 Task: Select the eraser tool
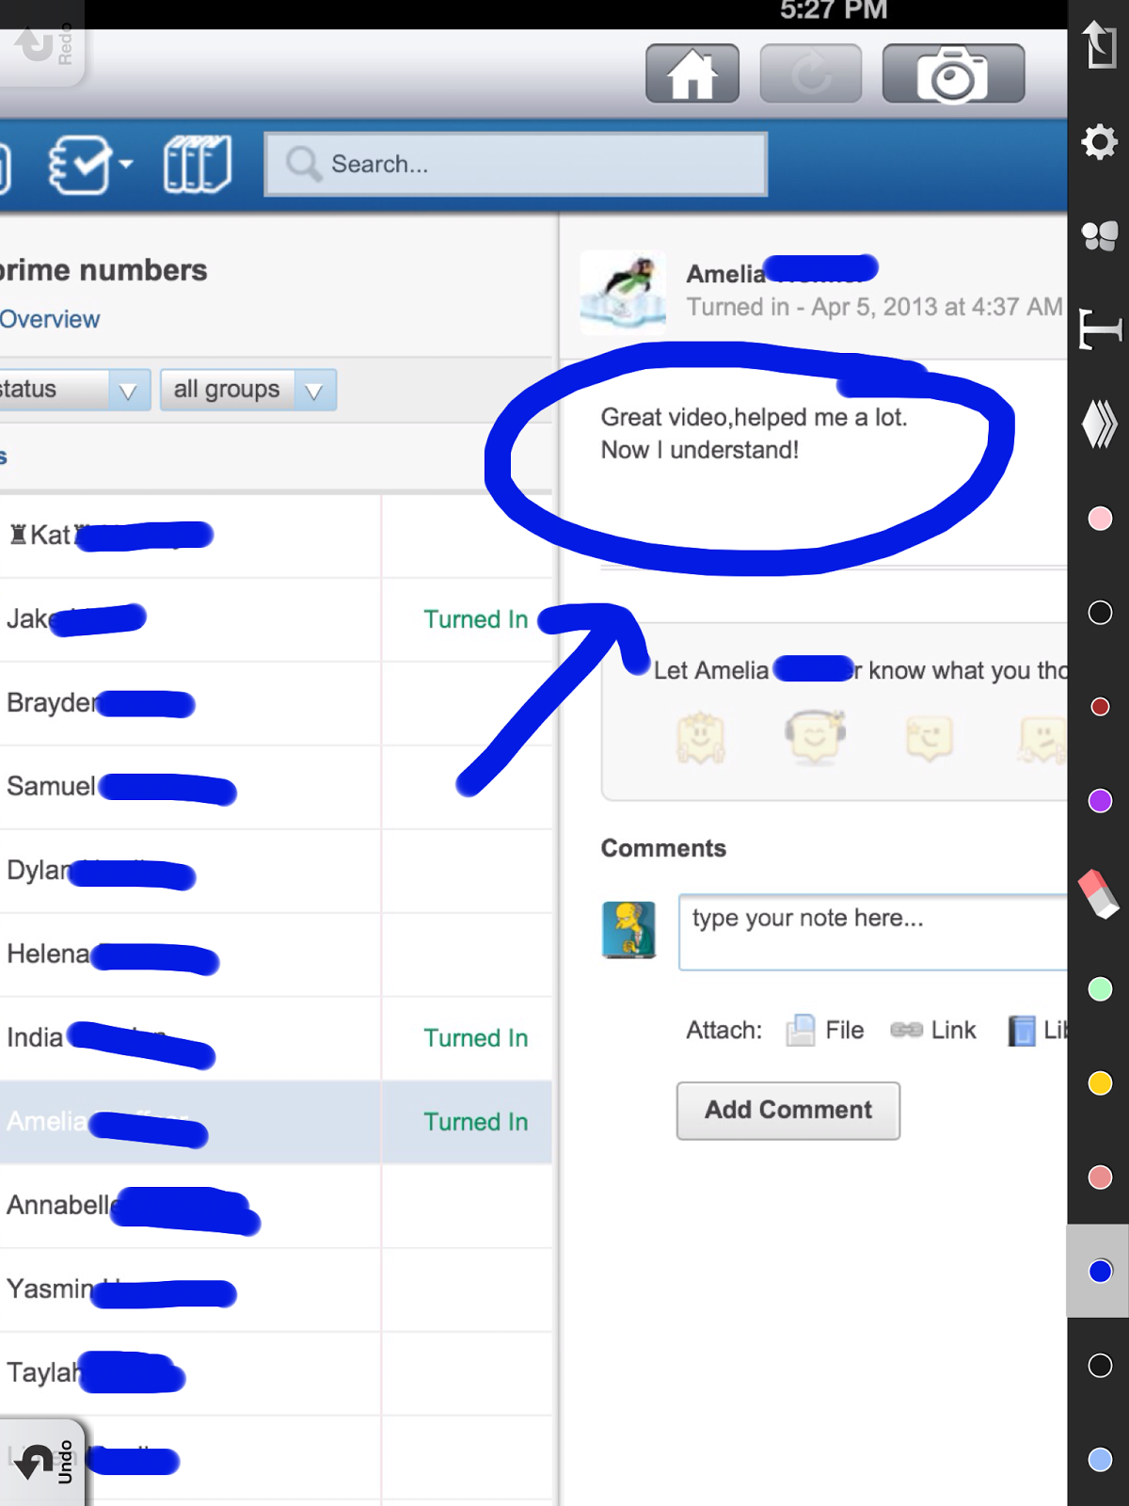[x=1099, y=894]
